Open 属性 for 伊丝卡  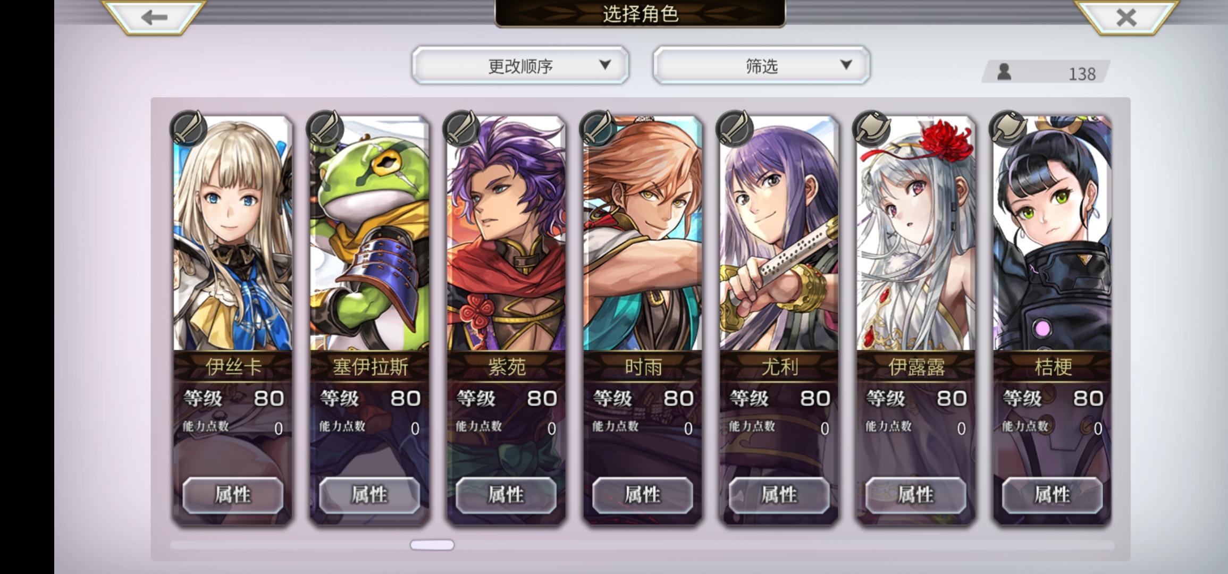tap(233, 495)
